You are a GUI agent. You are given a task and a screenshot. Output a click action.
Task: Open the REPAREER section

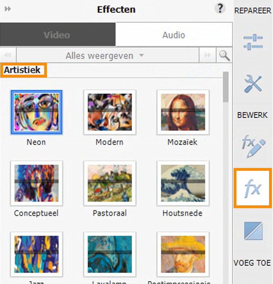click(x=253, y=10)
